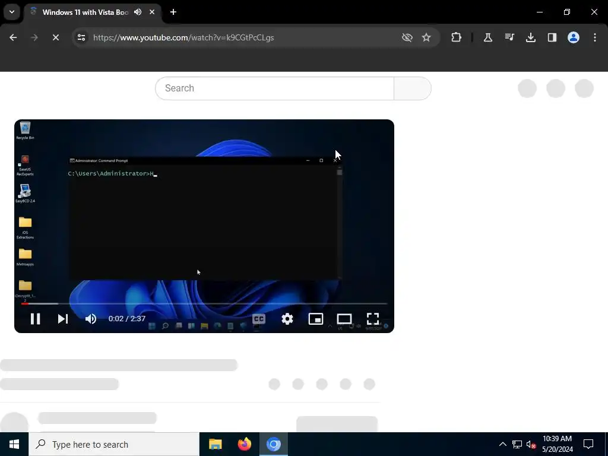Select the Windows 11 with Vista Boot tab
Image resolution: width=608 pixels, height=456 pixels.
tap(85, 12)
